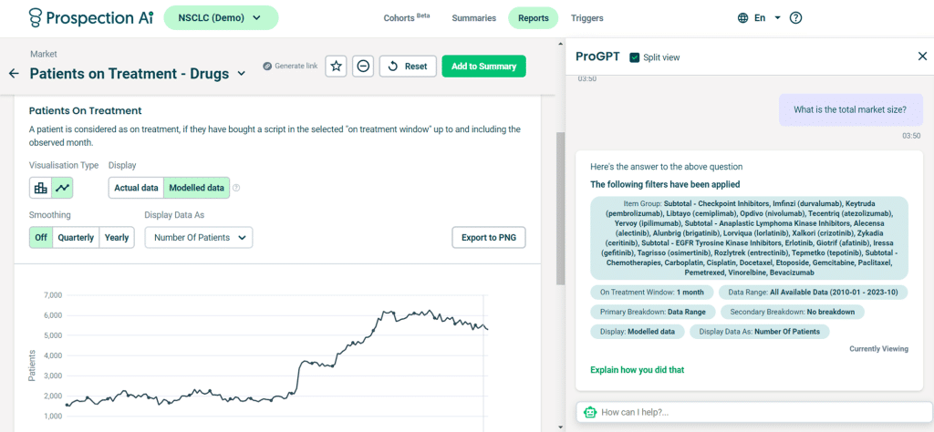
Task: Click the scroll down arrow of report scrollbar
Action: [x=560, y=427]
